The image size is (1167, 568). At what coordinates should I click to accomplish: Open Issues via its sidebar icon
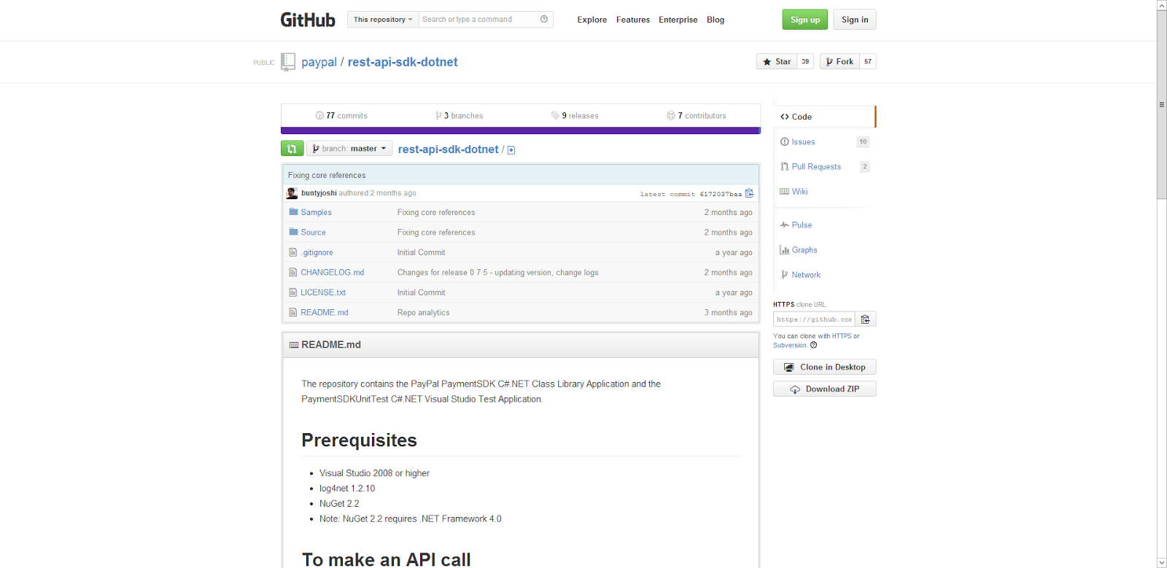[785, 141]
